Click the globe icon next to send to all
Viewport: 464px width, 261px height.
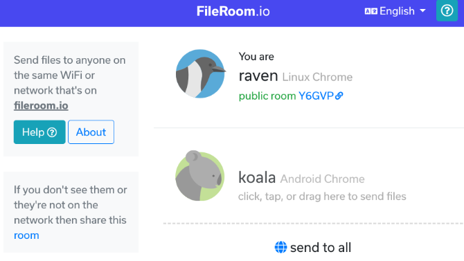280,247
